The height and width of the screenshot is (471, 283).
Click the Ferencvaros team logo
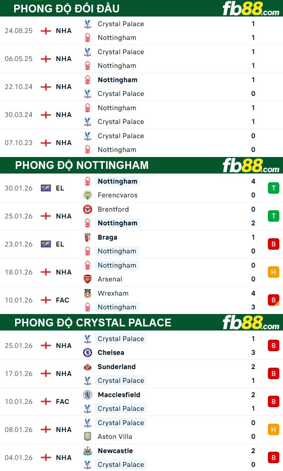tap(88, 195)
